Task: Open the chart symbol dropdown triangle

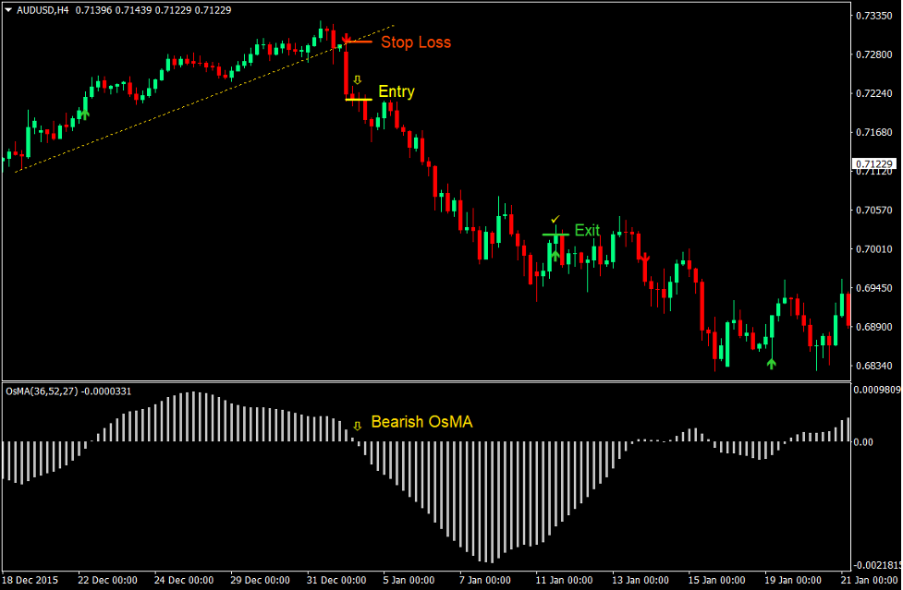Action: pos(7,7)
